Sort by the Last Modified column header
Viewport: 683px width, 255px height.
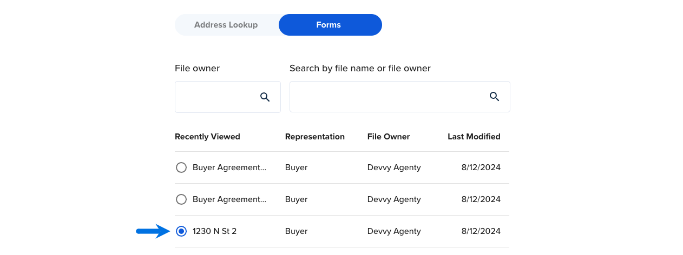474,137
